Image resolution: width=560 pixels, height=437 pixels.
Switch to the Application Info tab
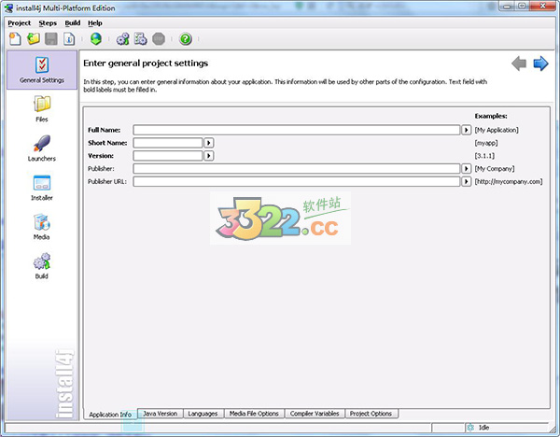110,415
